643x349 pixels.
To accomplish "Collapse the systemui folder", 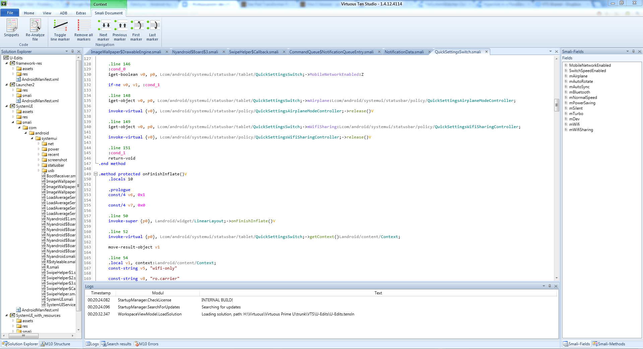I will pos(32,138).
